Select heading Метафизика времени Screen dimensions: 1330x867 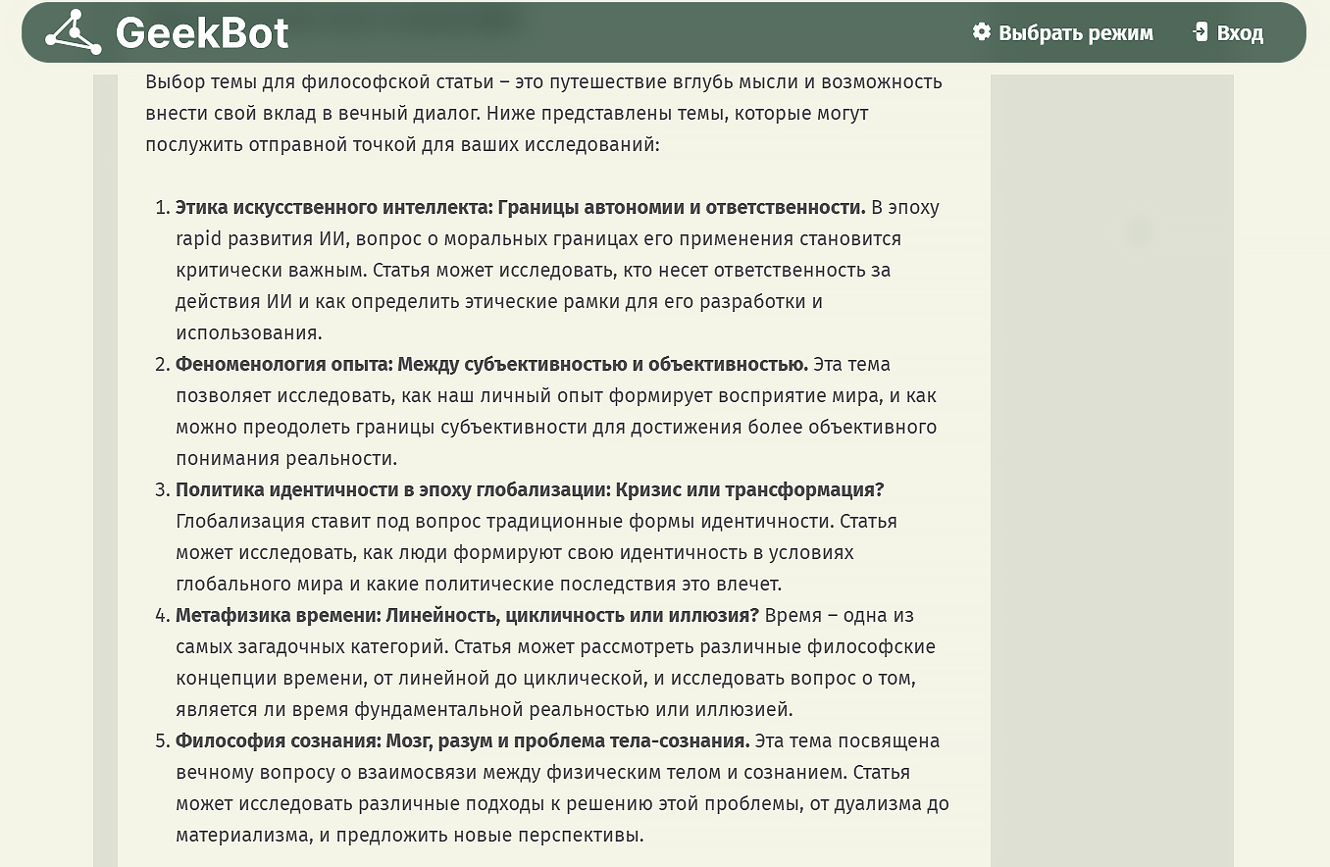click(467, 616)
